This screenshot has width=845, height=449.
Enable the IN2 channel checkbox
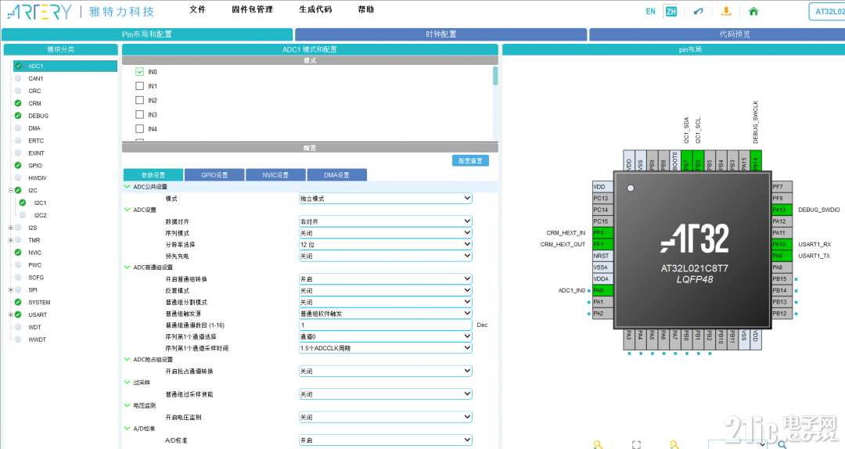[139, 100]
